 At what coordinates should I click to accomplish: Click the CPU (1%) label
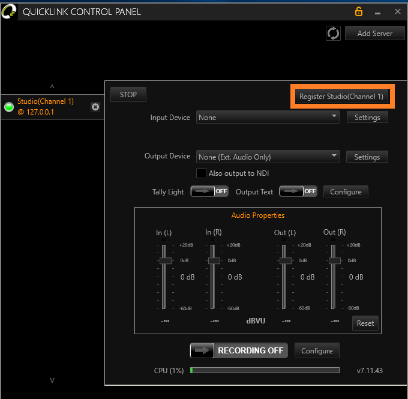tap(169, 370)
